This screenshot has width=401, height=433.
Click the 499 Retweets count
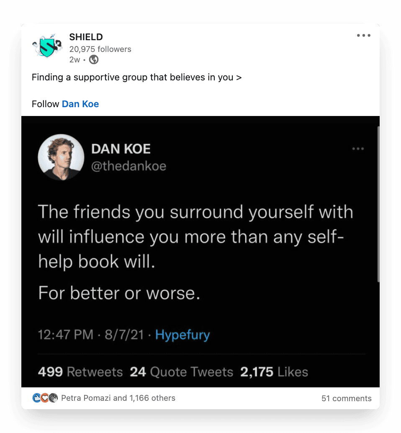point(80,372)
